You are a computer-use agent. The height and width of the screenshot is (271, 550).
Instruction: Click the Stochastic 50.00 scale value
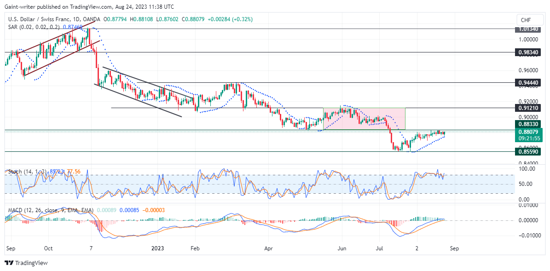[x=525, y=184]
